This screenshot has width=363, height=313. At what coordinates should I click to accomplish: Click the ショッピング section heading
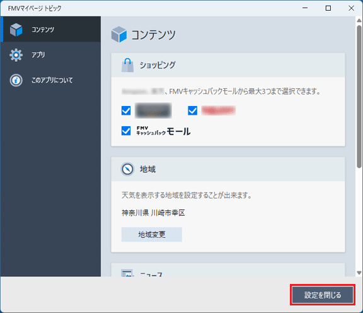(158, 65)
